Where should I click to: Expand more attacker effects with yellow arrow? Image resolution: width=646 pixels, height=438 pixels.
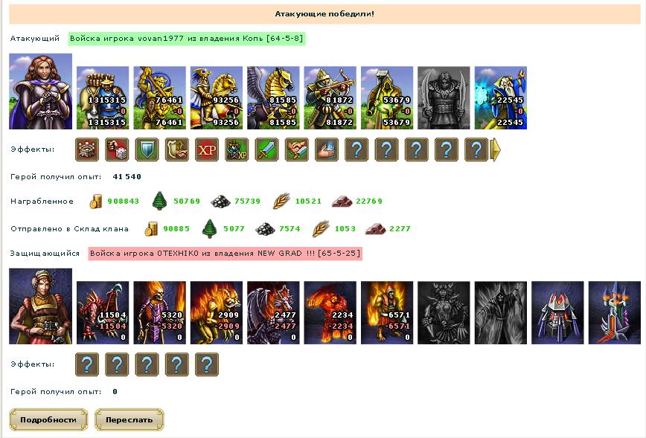coord(495,149)
